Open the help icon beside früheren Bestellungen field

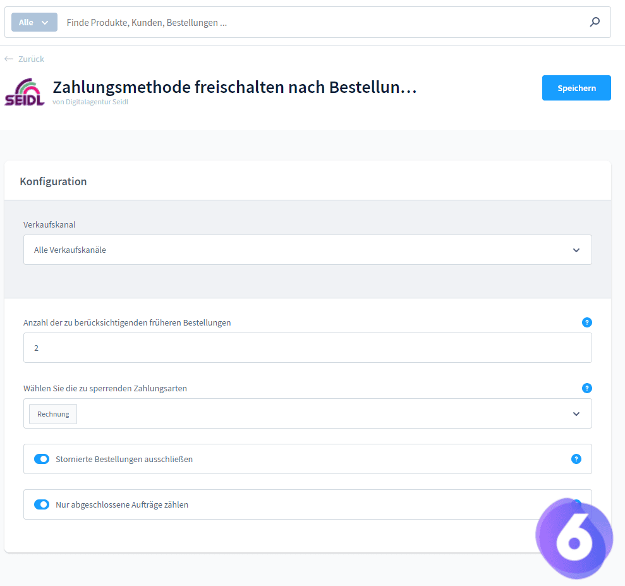pyautogui.click(x=587, y=322)
